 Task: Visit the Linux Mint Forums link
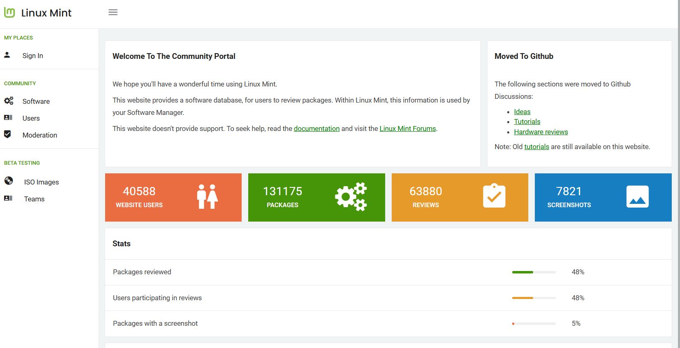point(407,128)
